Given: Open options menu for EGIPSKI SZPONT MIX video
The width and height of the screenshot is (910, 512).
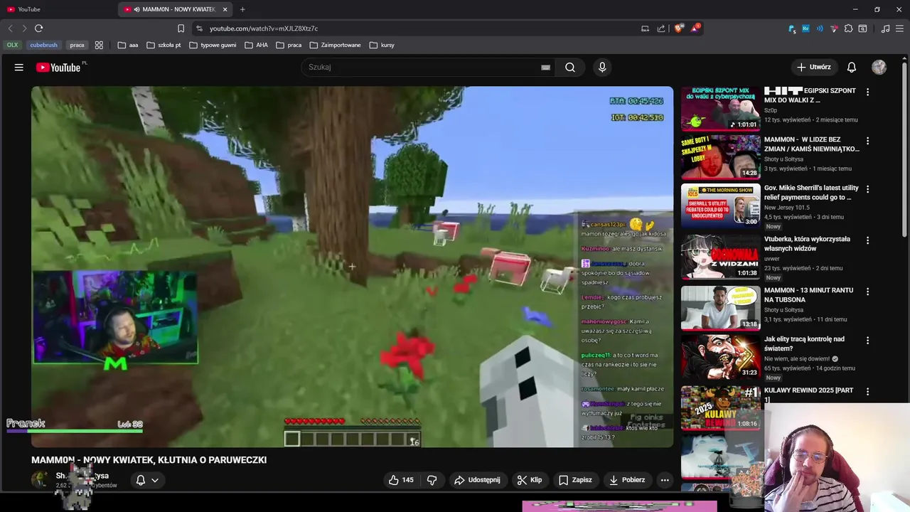Looking at the screenshot, I should 867,92.
